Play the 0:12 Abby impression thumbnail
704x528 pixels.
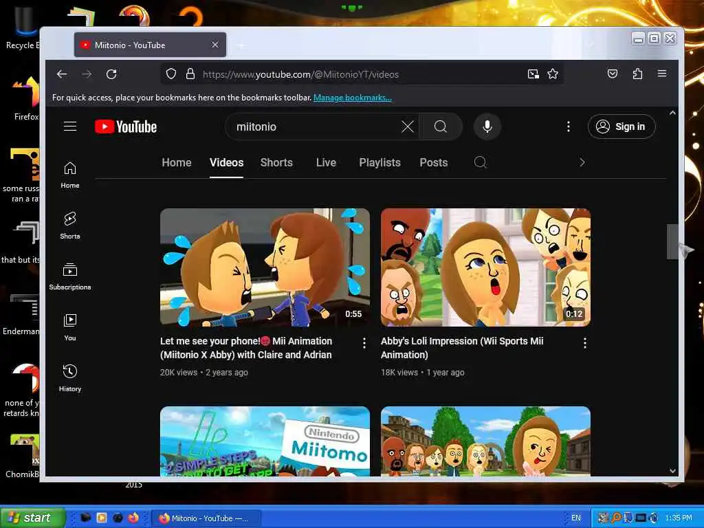click(485, 267)
